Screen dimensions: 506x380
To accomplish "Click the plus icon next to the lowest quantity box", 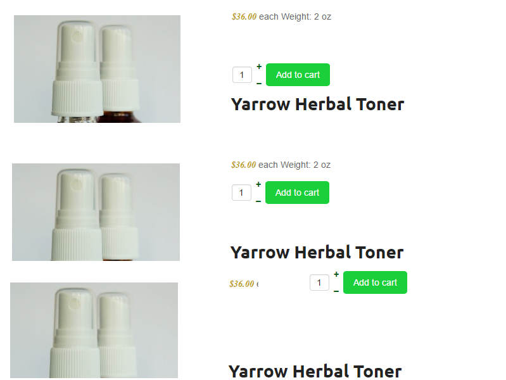I will (x=336, y=274).
